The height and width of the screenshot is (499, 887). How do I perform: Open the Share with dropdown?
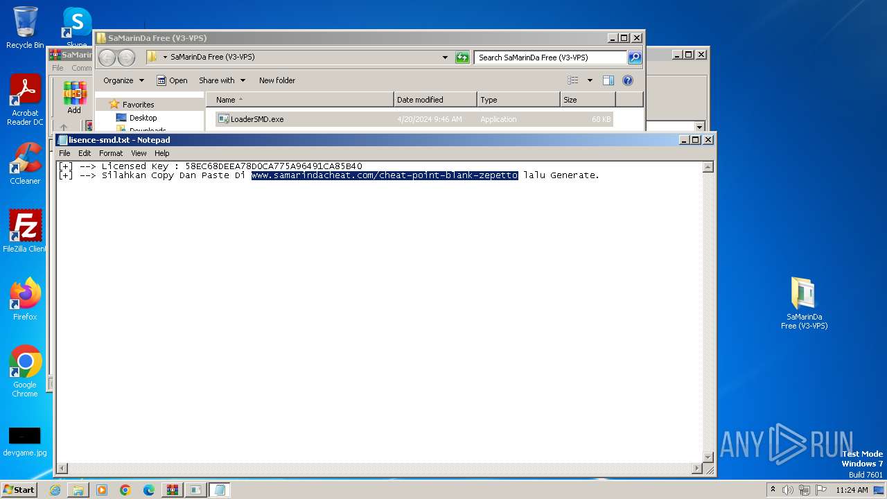point(222,80)
